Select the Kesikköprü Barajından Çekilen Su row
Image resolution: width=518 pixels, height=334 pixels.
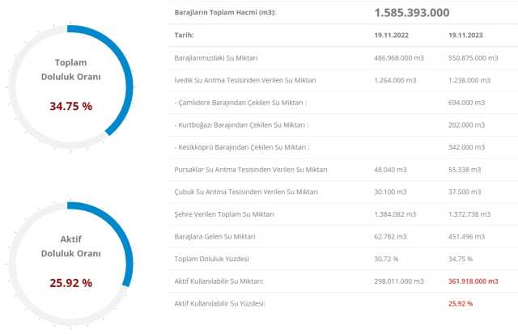click(x=343, y=147)
